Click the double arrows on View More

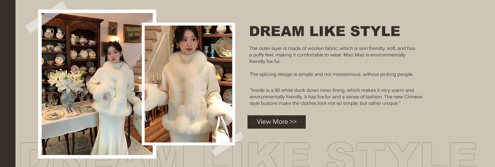(293, 122)
